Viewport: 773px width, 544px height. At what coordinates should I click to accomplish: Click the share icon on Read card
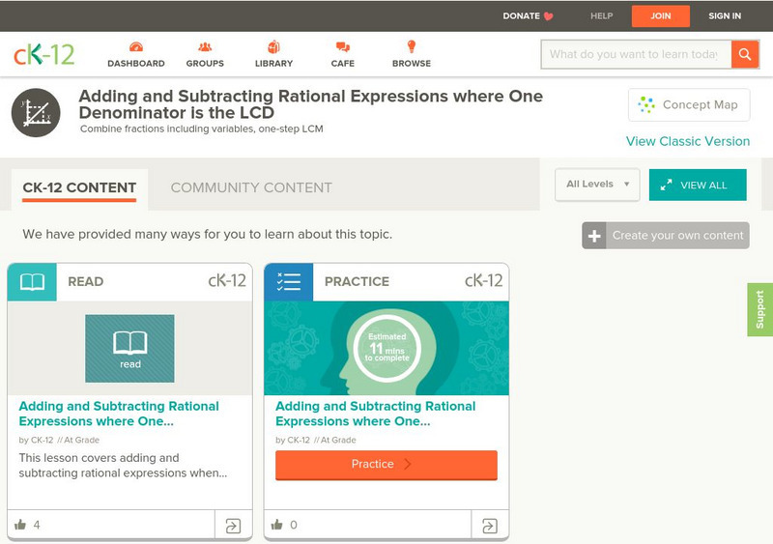(233, 526)
